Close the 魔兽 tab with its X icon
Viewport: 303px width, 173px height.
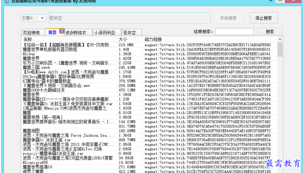coord(62,31)
